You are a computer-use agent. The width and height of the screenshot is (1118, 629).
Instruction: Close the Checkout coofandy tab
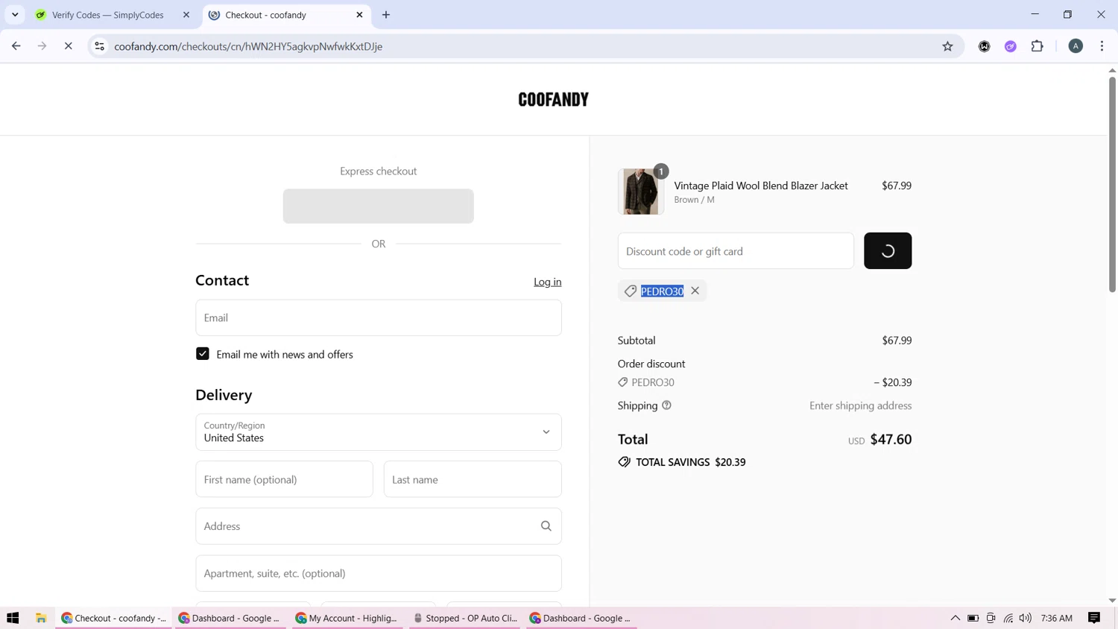tap(359, 15)
